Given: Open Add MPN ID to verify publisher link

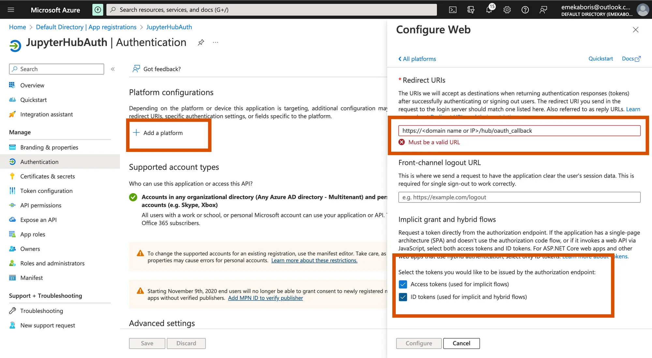Looking at the screenshot, I should point(265,298).
